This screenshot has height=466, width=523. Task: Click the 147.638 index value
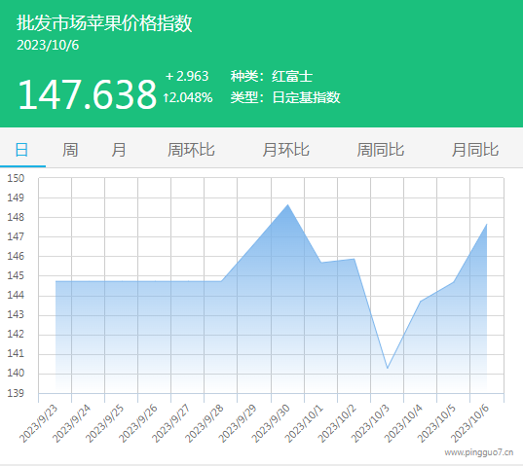click(87, 94)
